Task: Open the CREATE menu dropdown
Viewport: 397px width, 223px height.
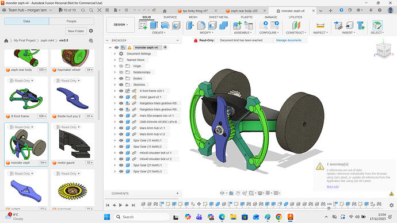Action: tap(158, 33)
